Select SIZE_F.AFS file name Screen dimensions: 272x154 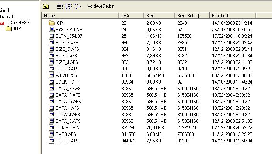tap(67, 42)
